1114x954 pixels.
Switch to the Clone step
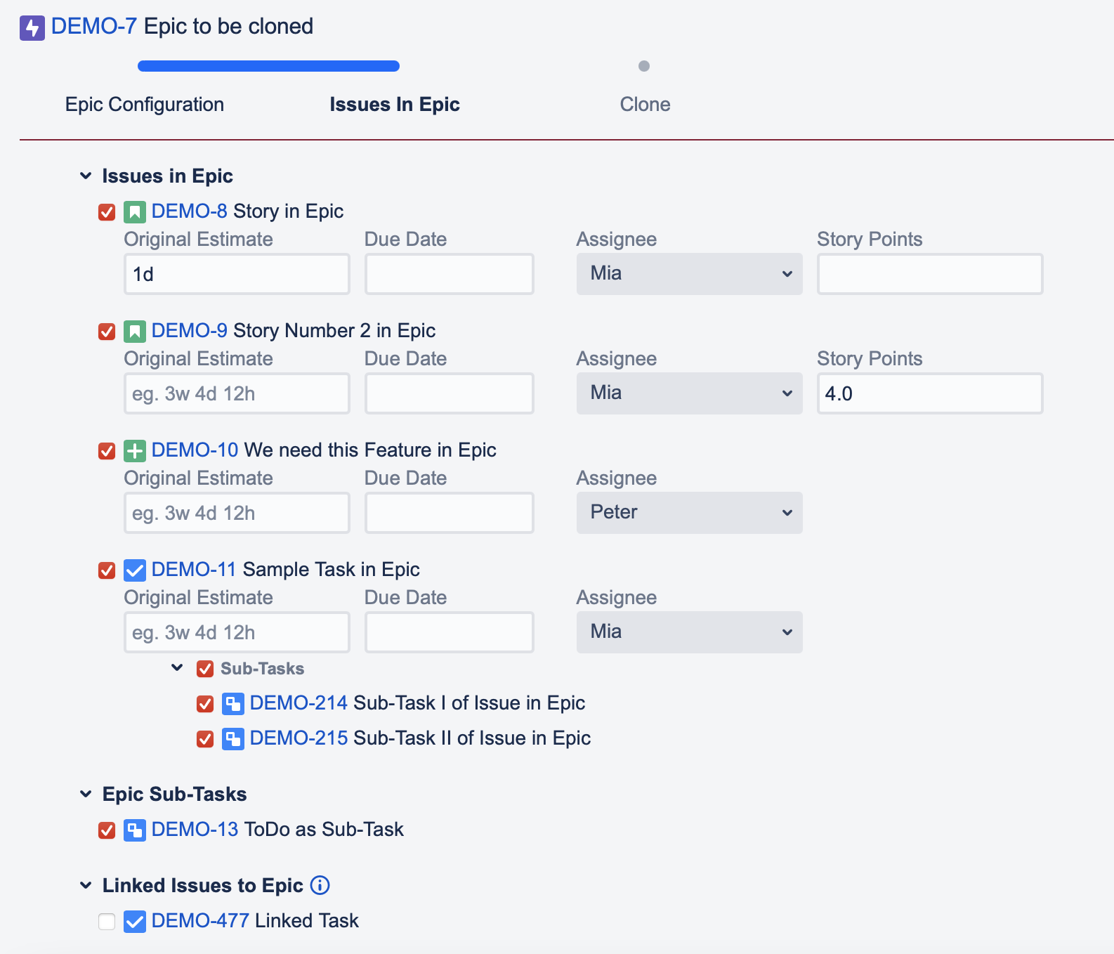(x=645, y=104)
